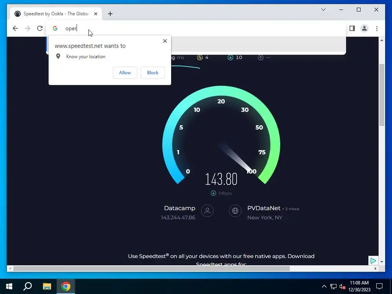Image resolution: width=392 pixels, height=294 pixels.
Task: Show hidden system tray icons
Action: tap(324, 286)
